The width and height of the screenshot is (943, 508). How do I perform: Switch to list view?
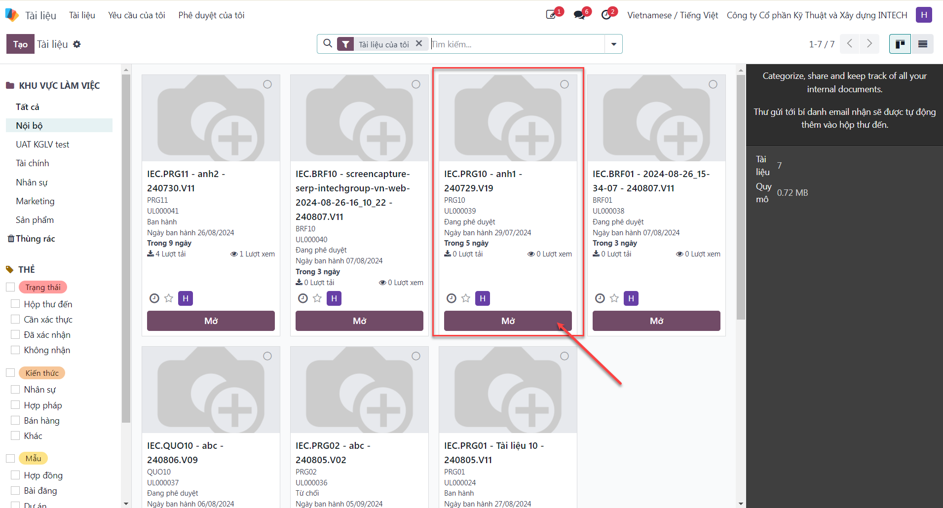[922, 44]
